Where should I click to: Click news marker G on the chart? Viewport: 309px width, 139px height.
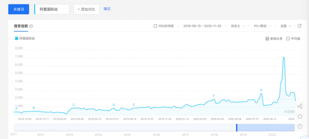point(261,90)
